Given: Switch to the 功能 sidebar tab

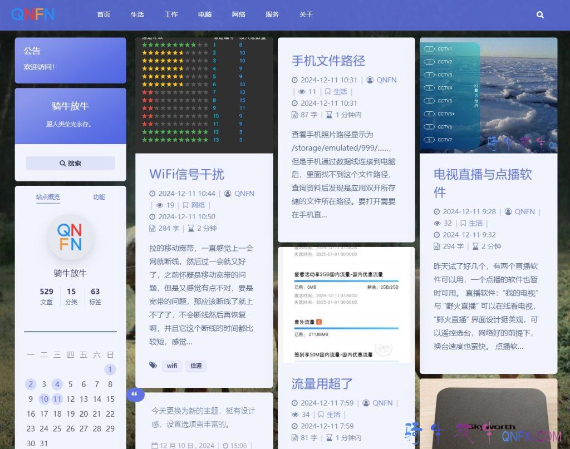Looking at the screenshot, I should [99, 197].
